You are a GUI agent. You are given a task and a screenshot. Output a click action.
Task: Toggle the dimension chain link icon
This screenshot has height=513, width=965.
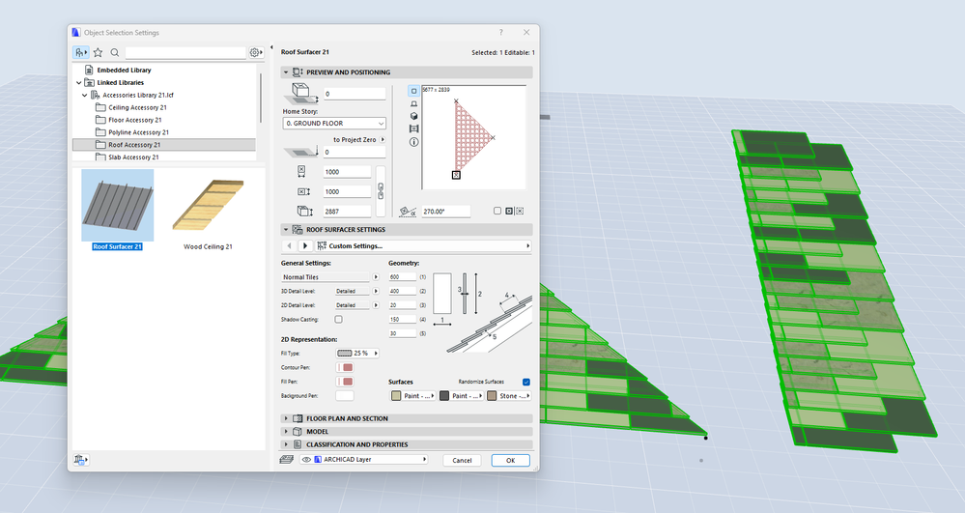(x=381, y=191)
